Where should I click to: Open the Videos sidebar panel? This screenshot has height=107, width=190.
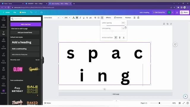(x=4, y=84)
